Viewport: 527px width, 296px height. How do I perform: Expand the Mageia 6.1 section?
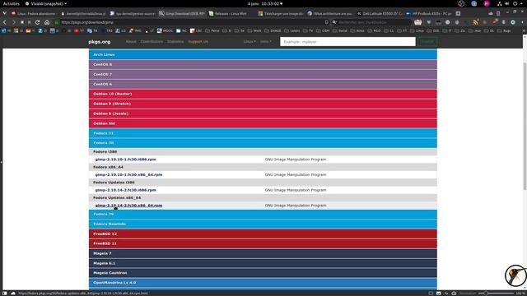click(x=263, y=263)
